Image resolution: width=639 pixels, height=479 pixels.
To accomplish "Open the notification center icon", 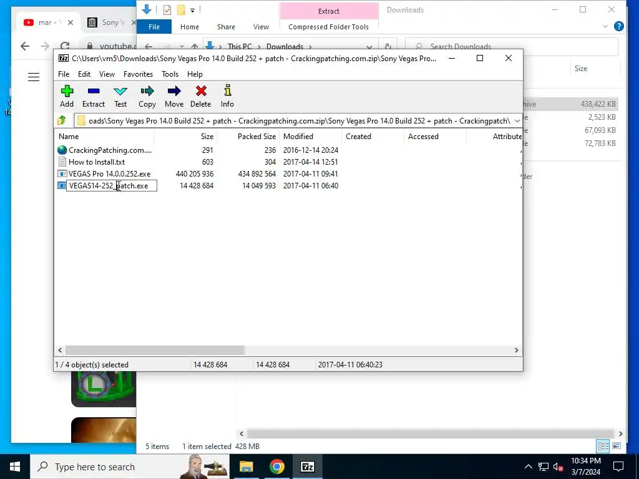I will click(x=618, y=467).
